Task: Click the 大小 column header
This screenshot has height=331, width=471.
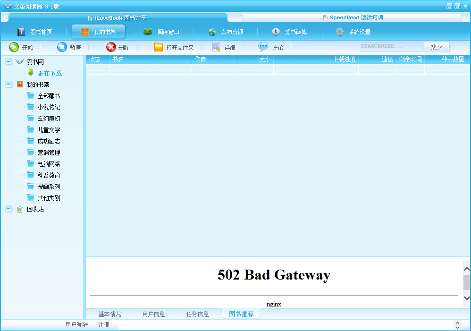Action: point(256,59)
